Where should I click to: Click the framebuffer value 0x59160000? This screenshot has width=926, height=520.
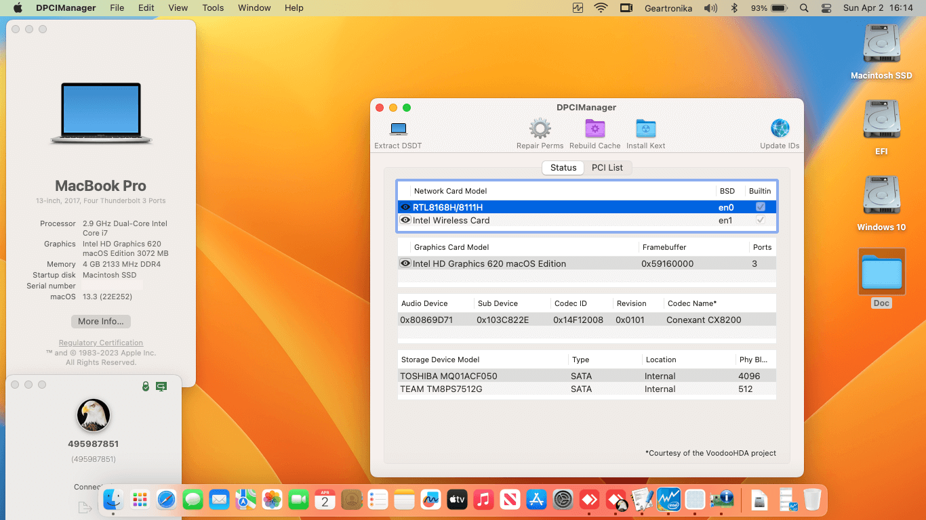[667, 264]
